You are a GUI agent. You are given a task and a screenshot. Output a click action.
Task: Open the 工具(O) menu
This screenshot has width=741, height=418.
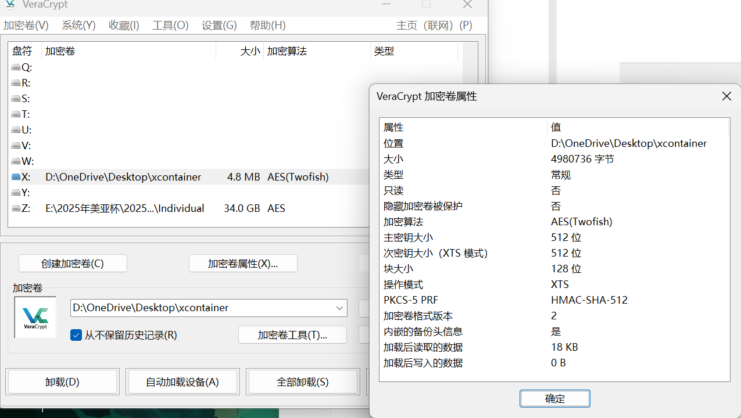click(x=171, y=26)
